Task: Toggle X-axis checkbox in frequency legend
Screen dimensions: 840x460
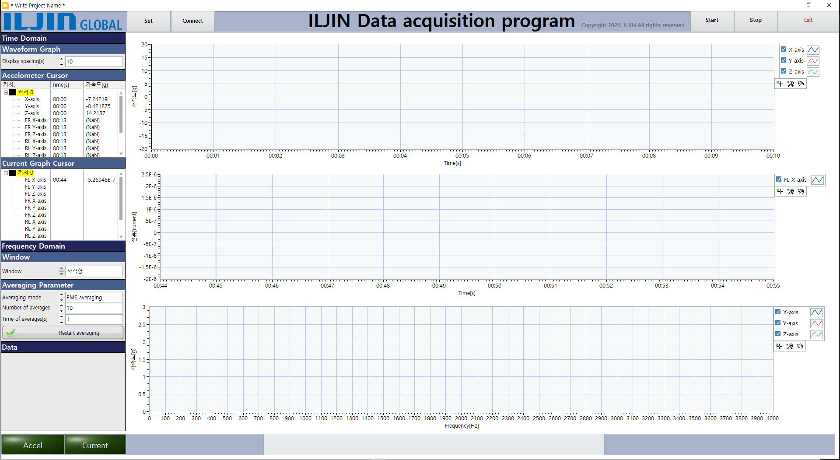Action: (778, 312)
